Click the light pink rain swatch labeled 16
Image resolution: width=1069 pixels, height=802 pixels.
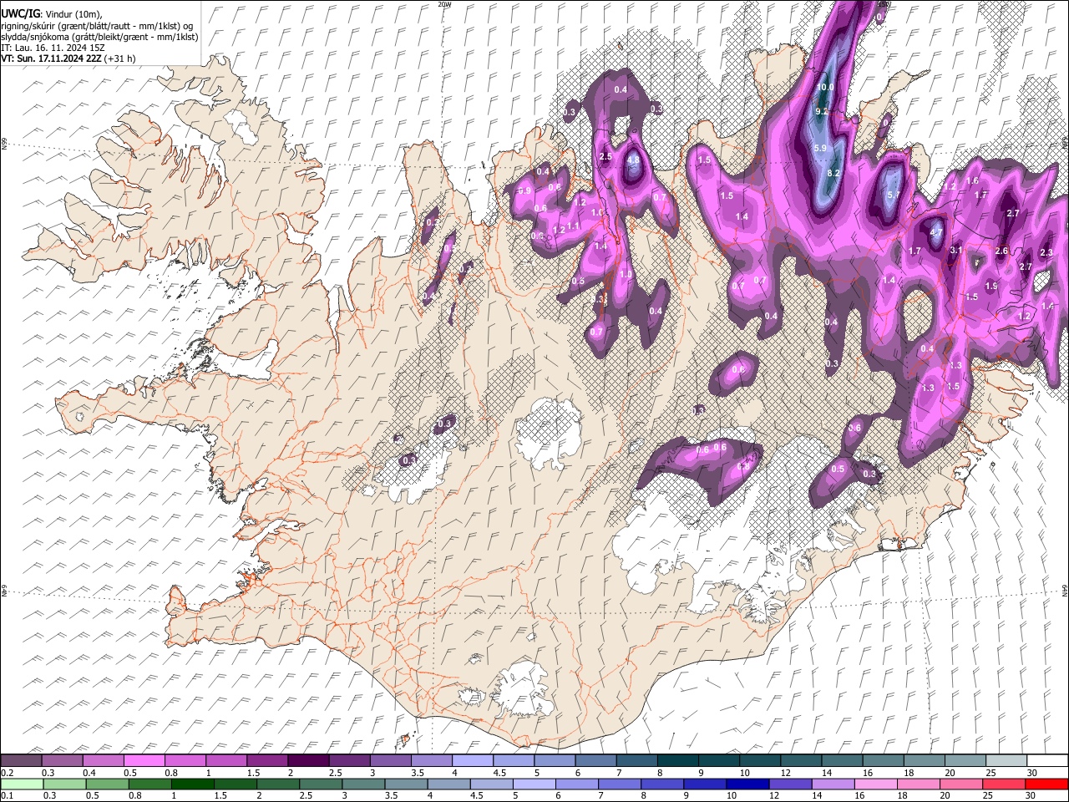pyautogui.click(x=874, y=784)
